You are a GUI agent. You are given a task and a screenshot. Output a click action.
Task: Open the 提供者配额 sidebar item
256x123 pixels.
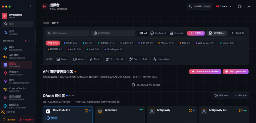click(x=17, y=98)
